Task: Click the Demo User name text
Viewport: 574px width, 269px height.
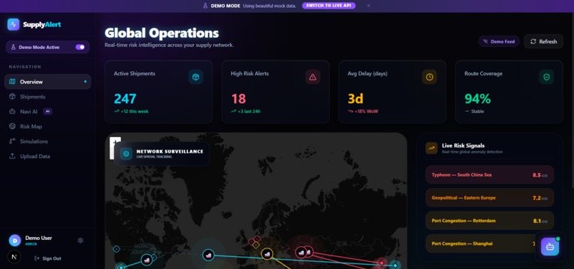Action: pos(38,238)
